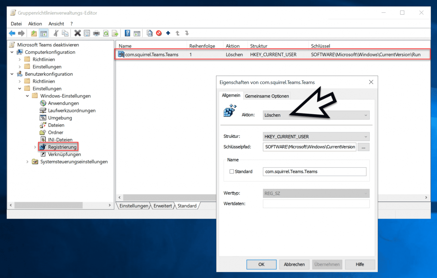Go up one level with folder-up icon

coord(34,33)
